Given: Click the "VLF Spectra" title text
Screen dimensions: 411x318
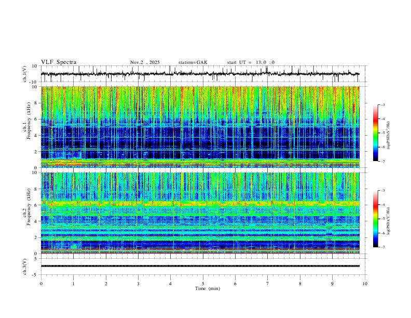Looking at the screenshot, I should pyautogui.click(x=59, y=62).
